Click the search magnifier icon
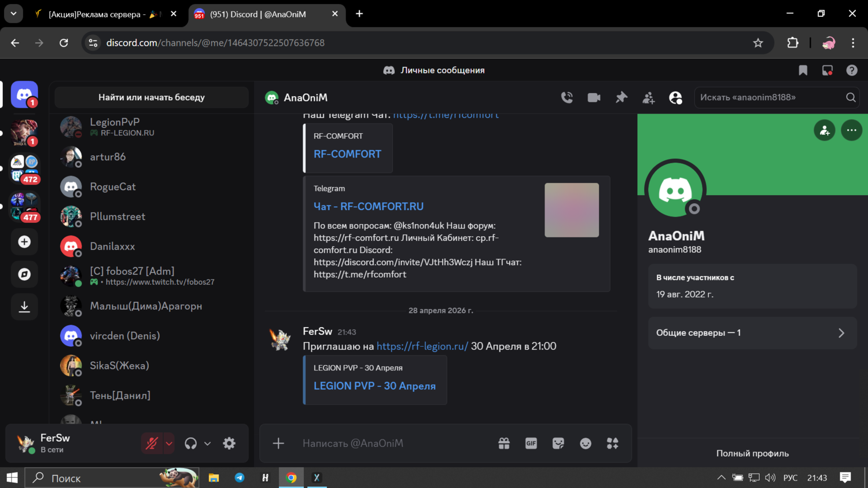This screenshot has width=868, height=488. (851, 97)
